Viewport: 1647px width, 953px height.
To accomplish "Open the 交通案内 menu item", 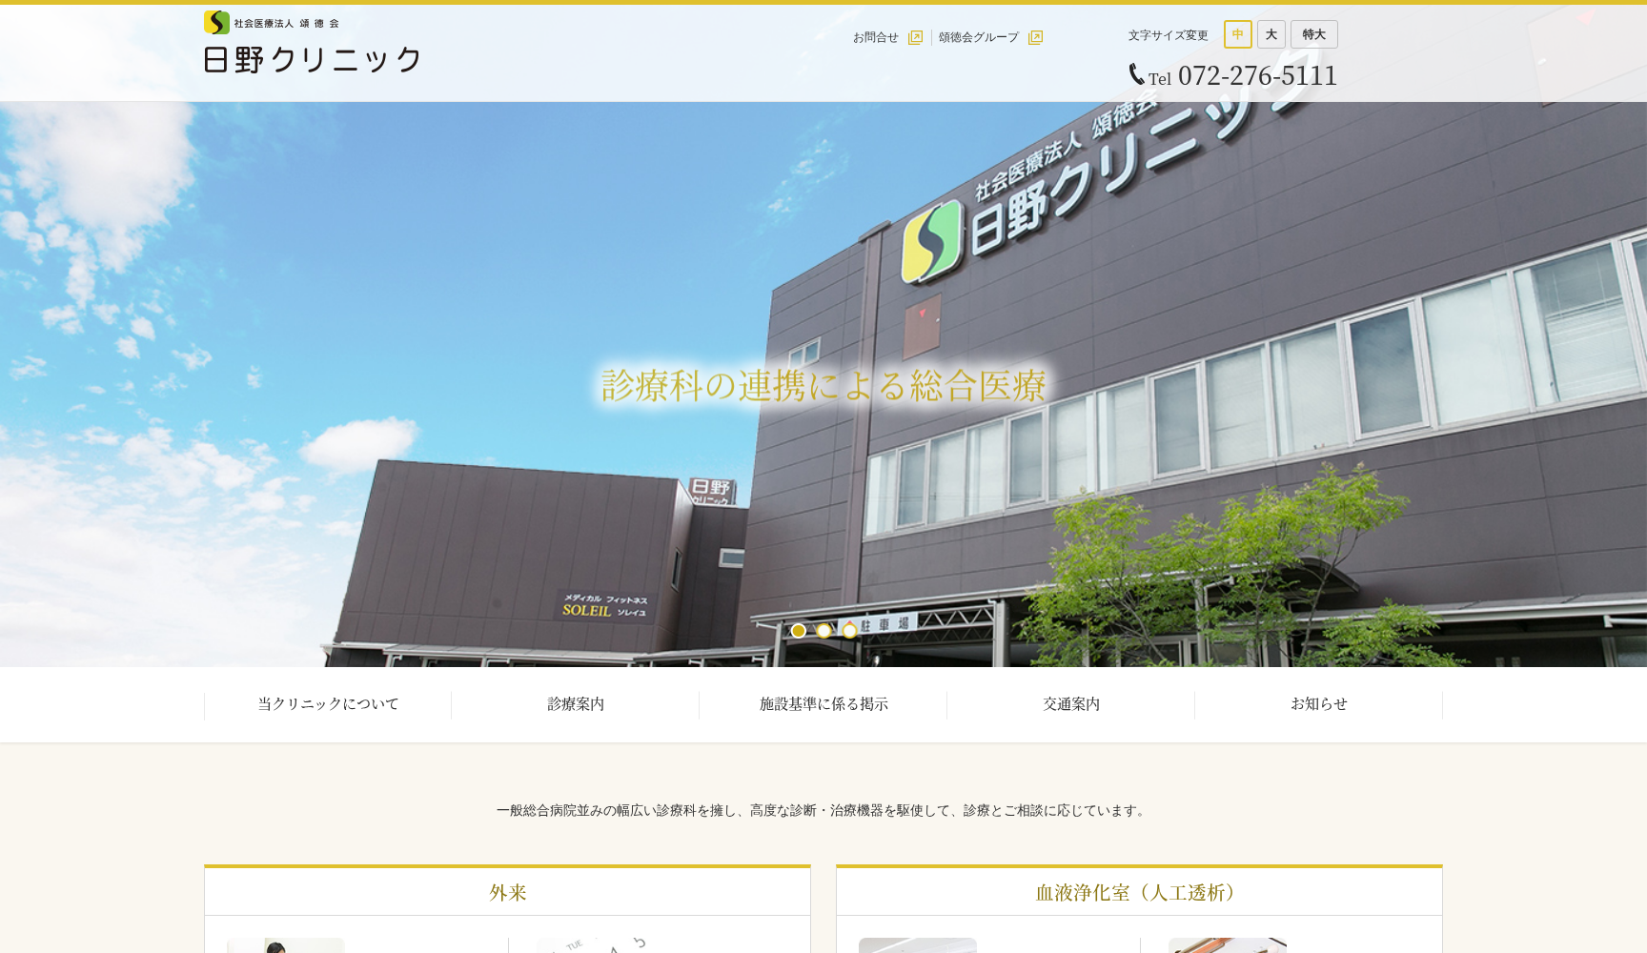I will coord(1069,704).
